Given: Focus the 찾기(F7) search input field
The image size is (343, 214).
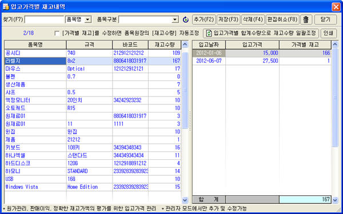Looking at the screenshot, I should coord(45,19).
